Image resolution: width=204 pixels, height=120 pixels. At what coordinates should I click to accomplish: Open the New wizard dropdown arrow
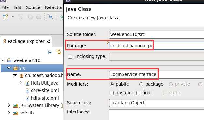[x=13, y=17]
